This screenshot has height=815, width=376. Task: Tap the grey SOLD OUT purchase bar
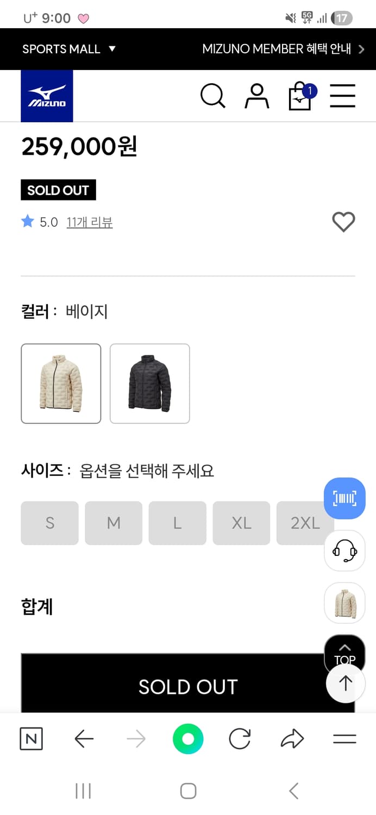[x=188, y=686]
